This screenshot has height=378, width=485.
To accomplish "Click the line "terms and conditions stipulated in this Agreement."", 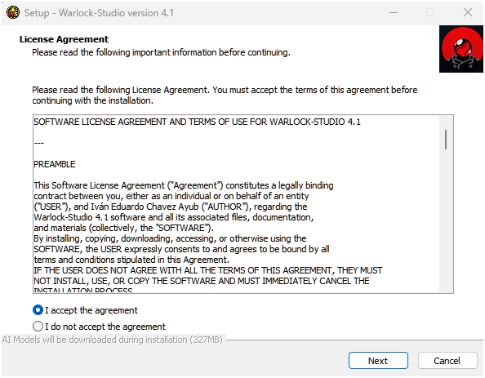I will coord(131,260).
